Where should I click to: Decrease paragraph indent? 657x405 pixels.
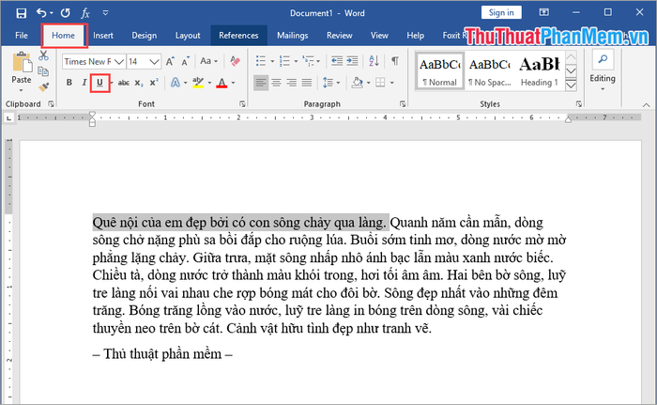pos(337,61)
